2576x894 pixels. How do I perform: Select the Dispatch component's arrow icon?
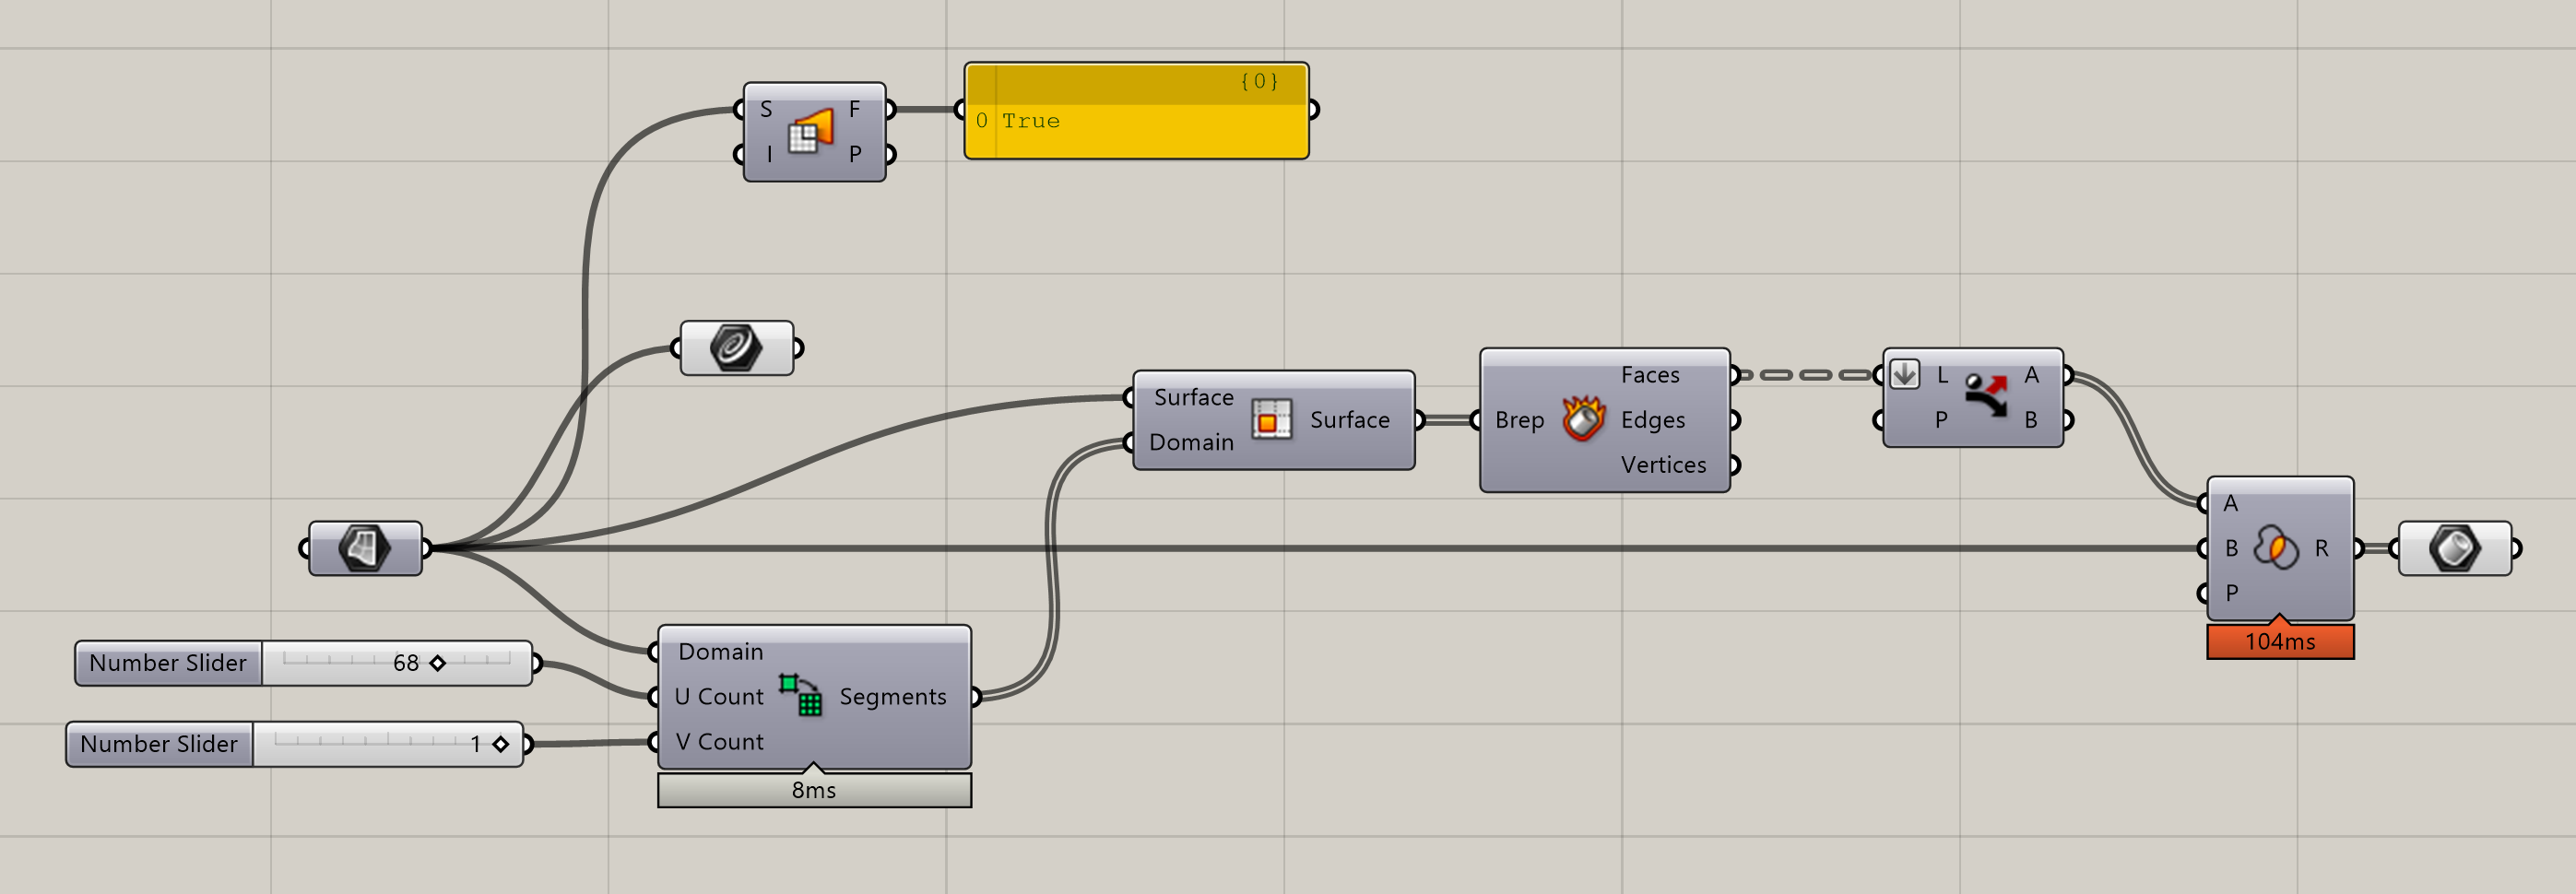click(x=1984, y=399)
